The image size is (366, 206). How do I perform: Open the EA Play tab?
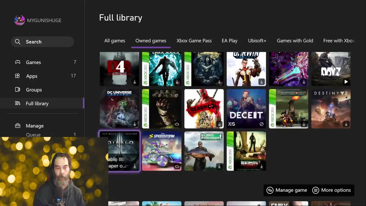[230, 41]
